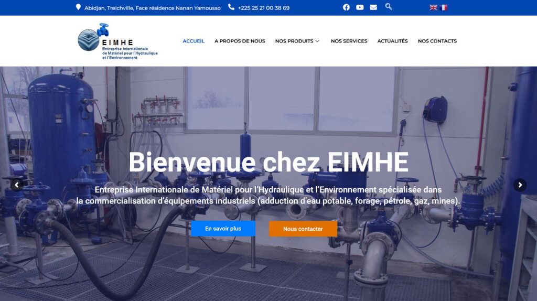Switch language with the UK flag
Screen dimensions: 537x301
[433, 7]
